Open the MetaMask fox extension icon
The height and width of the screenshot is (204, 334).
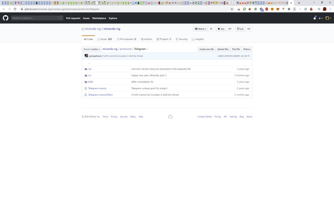tap(278, 9)
